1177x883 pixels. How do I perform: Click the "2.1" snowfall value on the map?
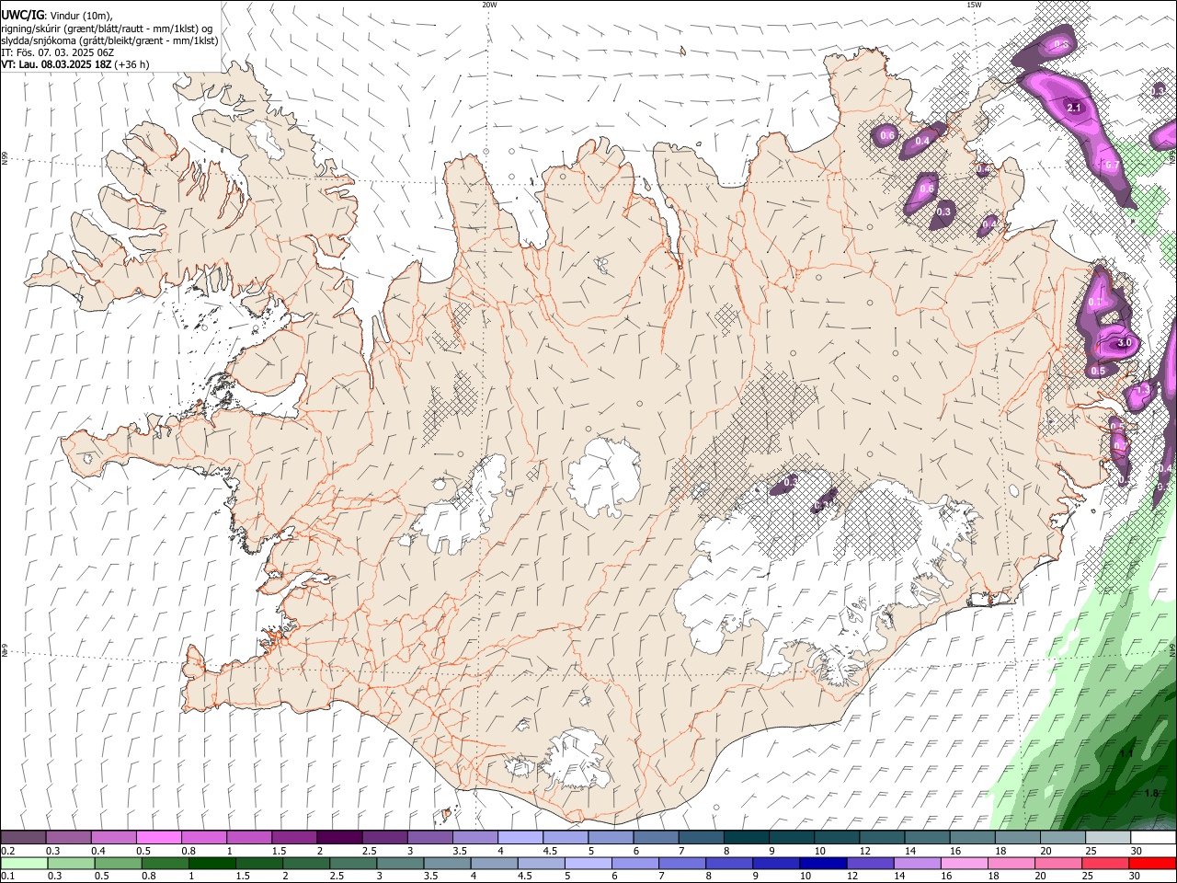pyautogui.click(x=1074, y=108)
